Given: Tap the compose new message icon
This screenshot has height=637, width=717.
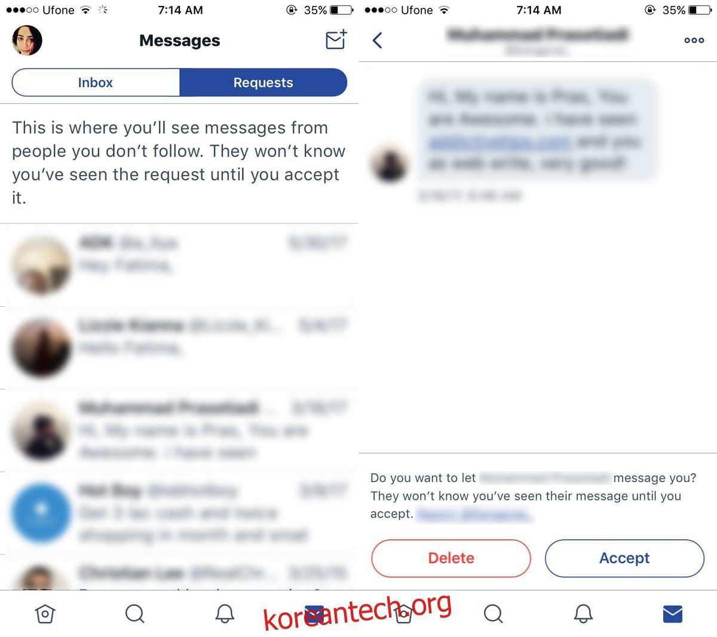Looking at the screenshot, I should (336, 39).
